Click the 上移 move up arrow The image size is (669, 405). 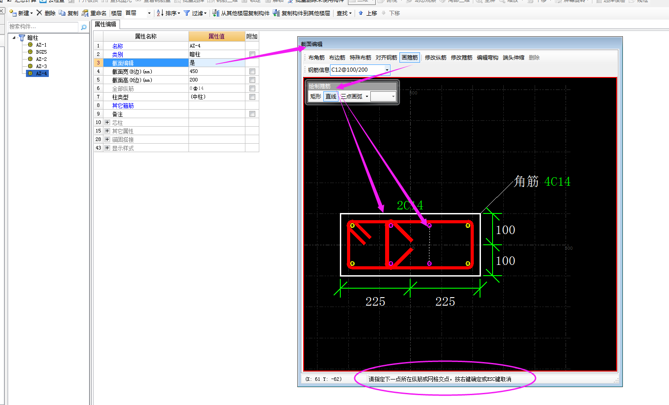tap(360, 13)
